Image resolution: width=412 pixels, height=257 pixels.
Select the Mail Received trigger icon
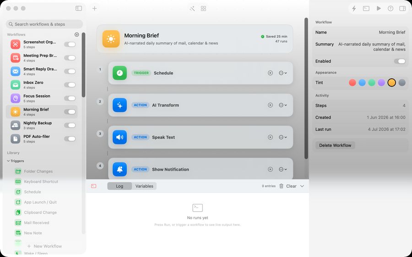click(18, 223)
